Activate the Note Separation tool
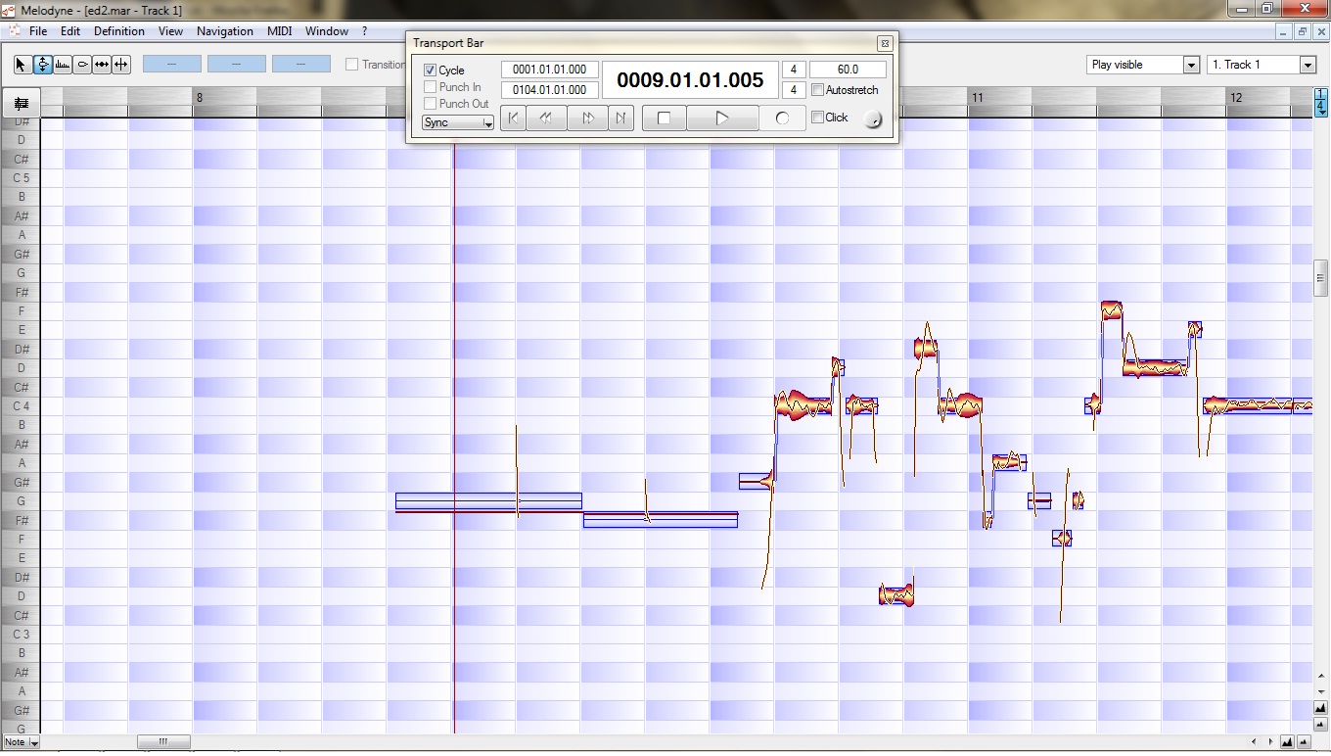Viewport: 1331px width, 756px height. coord(121,65)
